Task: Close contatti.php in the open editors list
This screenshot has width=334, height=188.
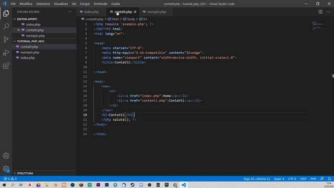Action: click(x=19, y=30)
